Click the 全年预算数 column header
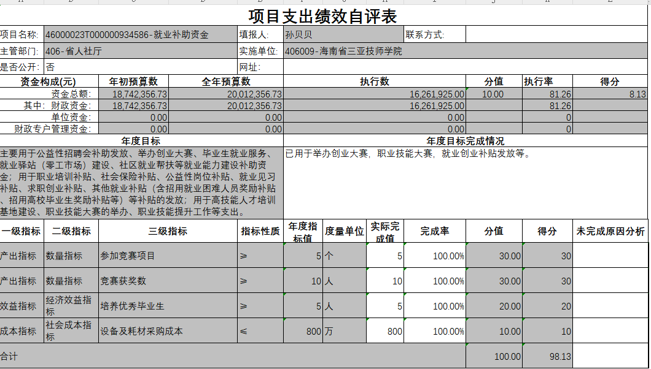Image resolution: width=651 pixels, height=369 pixels. (226, 81)
